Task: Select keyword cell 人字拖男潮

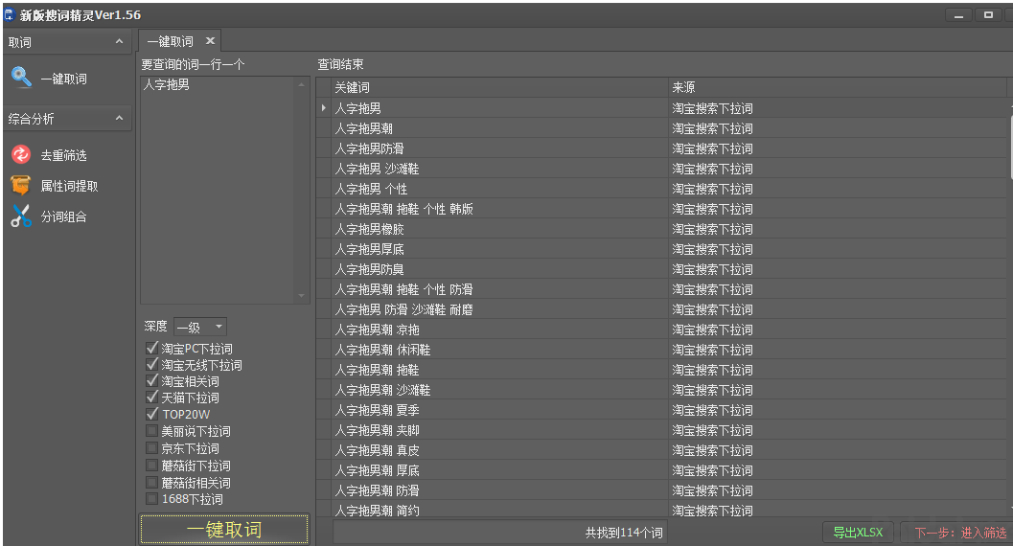Action: tap(500, 128)
